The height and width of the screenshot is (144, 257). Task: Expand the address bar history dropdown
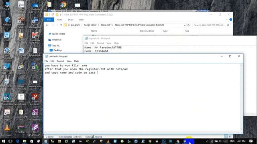[185, 25]
